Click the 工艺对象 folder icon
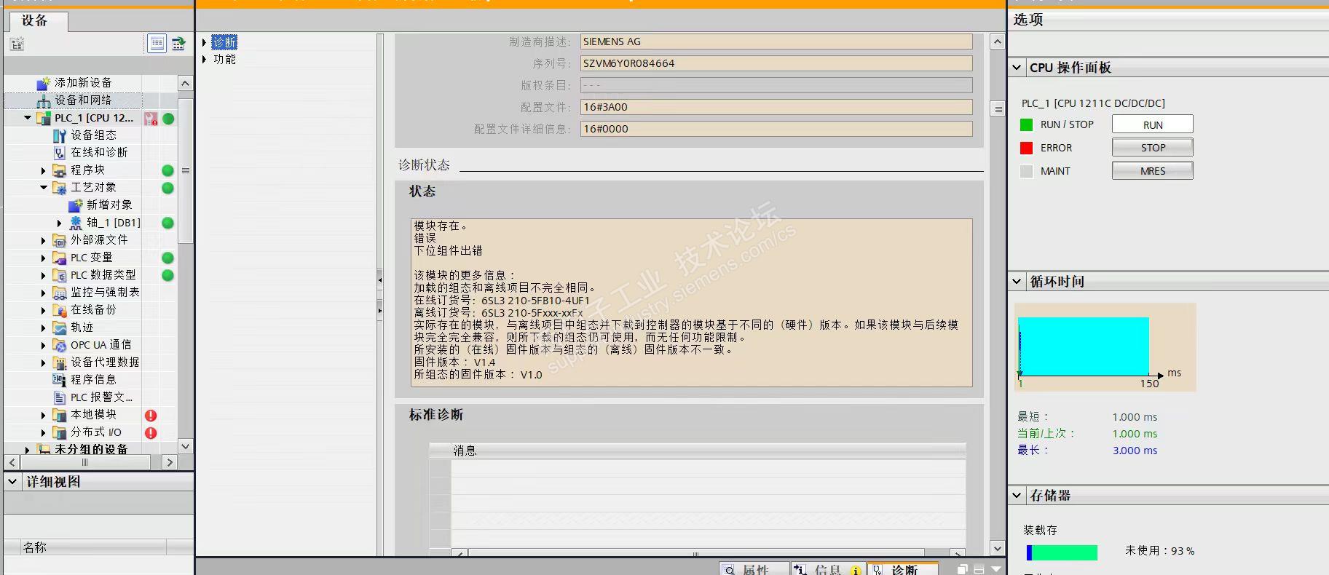The height and width of the screenshot is (575, 1329). [x=60, y=188]
